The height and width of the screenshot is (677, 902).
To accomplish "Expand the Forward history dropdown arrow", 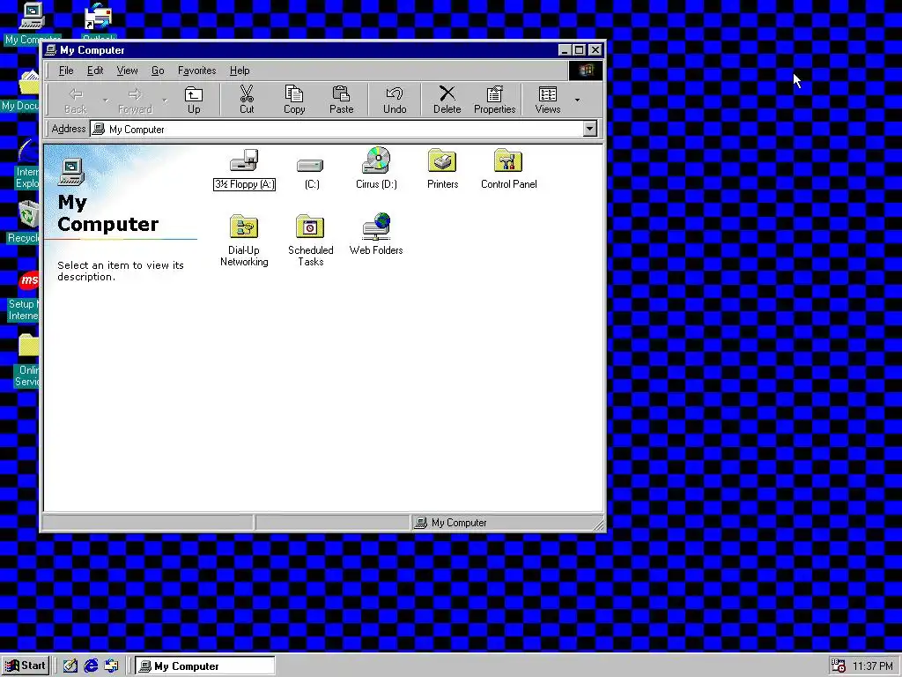I will [165, 100].
